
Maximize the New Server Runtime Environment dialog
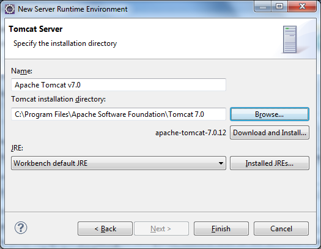point(279,7)
